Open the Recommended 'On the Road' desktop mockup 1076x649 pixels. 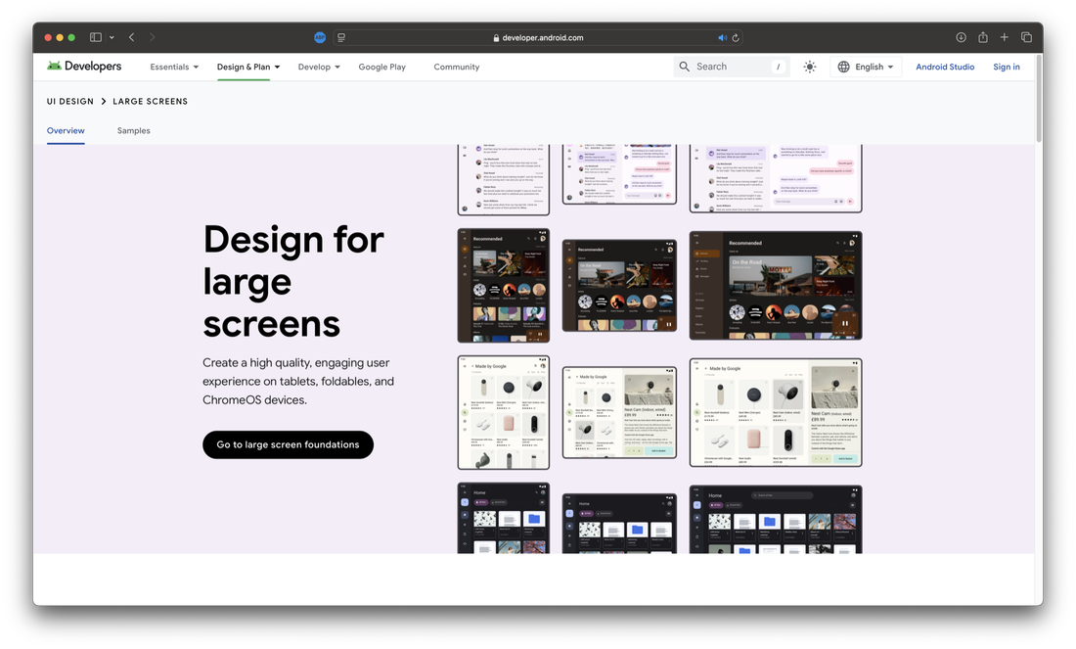tap(776, 285)
